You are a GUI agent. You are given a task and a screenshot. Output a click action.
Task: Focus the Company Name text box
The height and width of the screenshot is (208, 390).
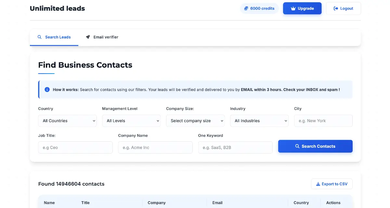[155, 147]
